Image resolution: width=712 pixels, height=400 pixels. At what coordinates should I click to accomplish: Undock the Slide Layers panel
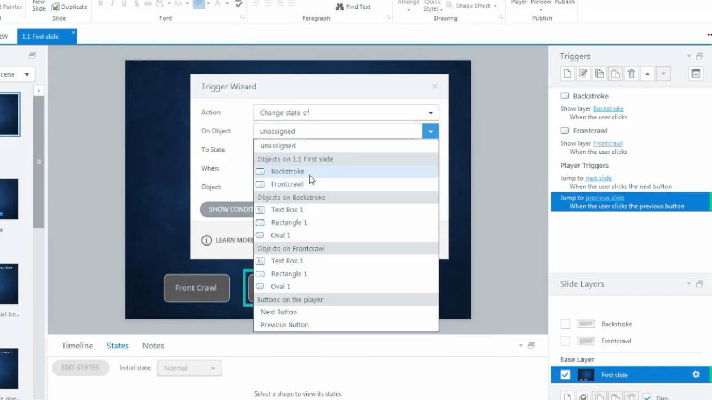coord(699,284)
